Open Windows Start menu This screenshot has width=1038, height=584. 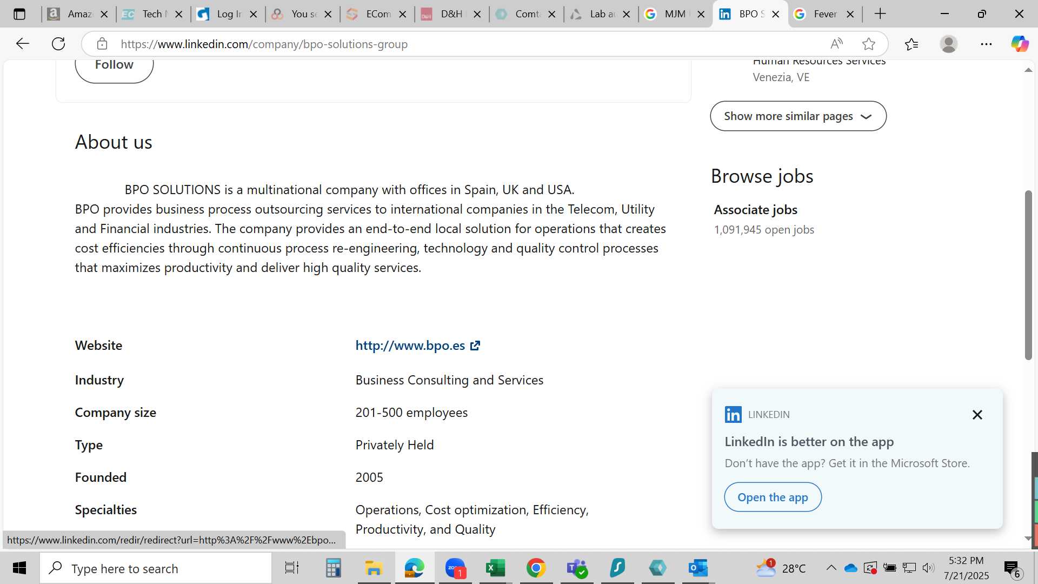19,568
